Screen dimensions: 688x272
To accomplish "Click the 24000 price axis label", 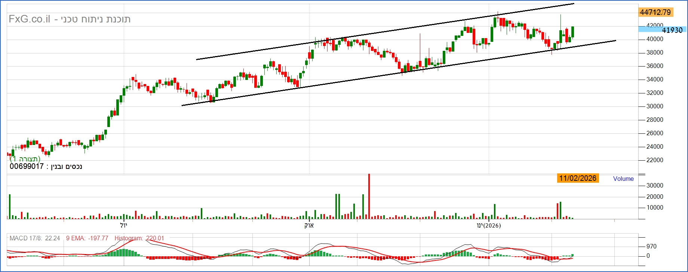I will 655,147.
